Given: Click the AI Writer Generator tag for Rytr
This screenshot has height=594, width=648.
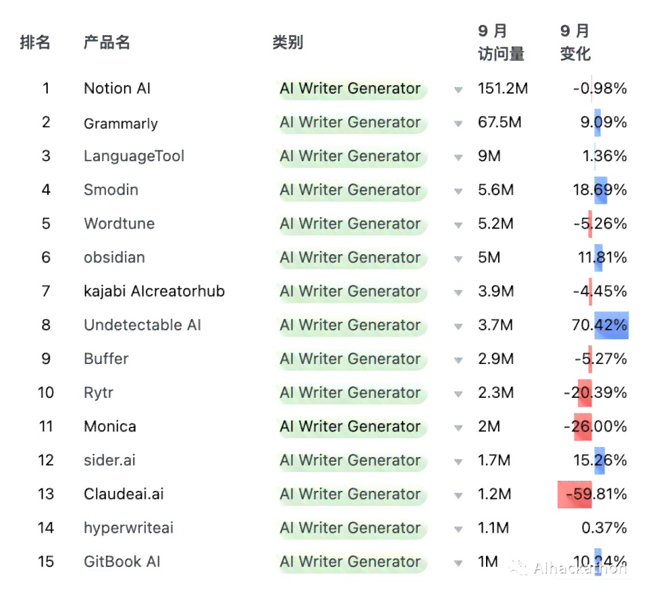Looking at the screenshot, I should (x=350, y=392).
